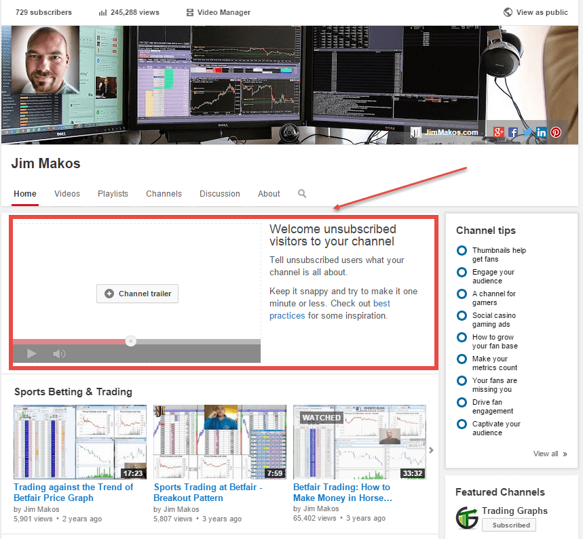This screenshot has height=539, width=583.
Task: Click the 'Sports Betting & Trading' section heading
Action: coord(73,392)
